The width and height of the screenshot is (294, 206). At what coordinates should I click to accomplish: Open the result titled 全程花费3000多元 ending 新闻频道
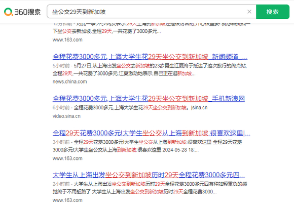150,57
